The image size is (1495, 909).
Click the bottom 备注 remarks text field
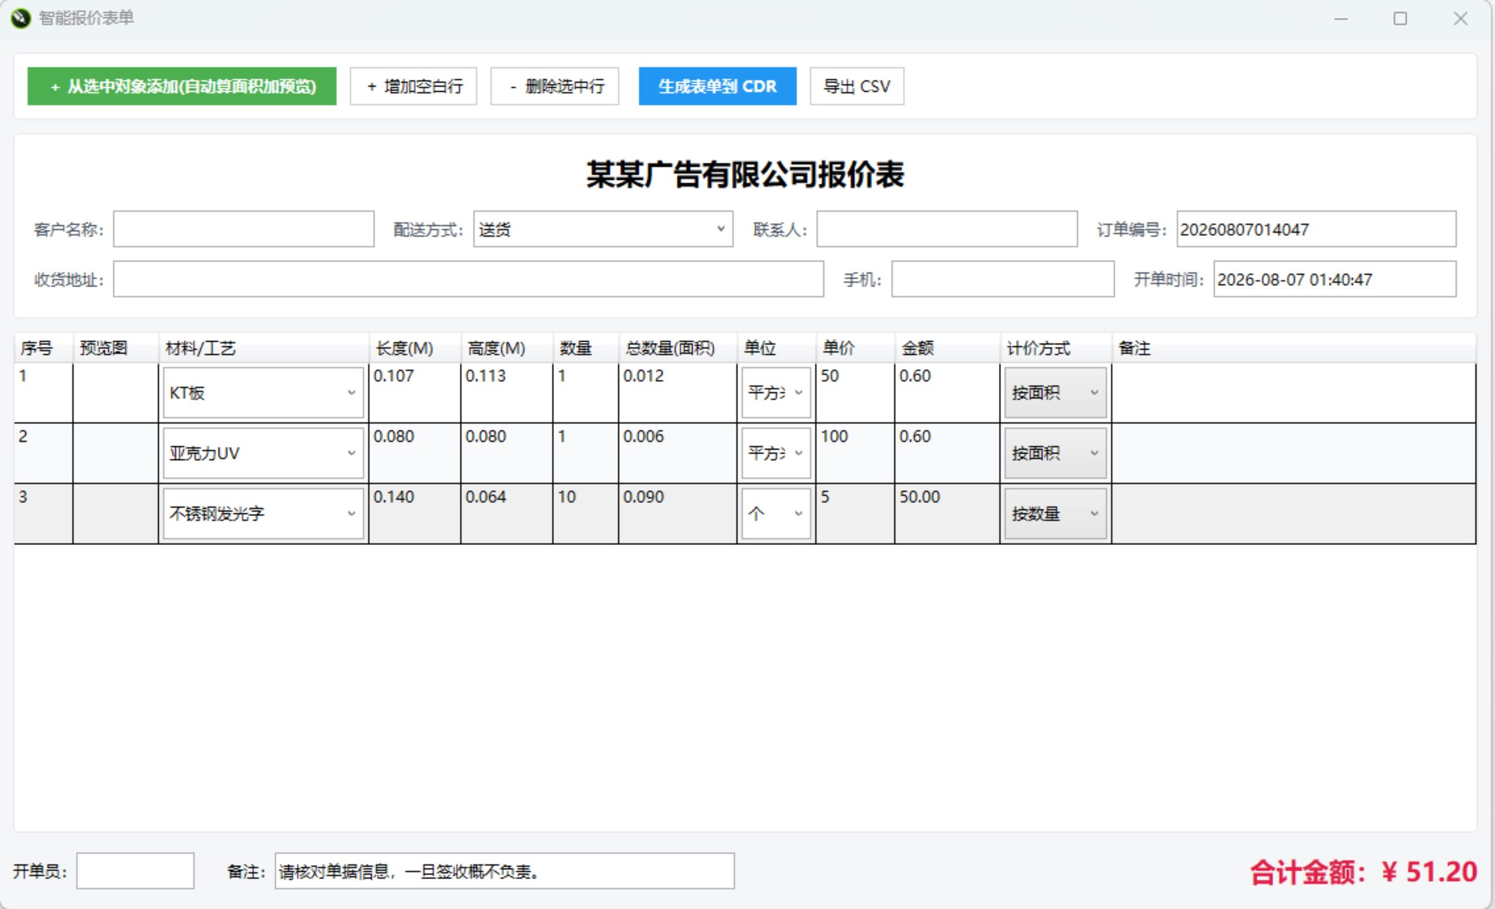click(x=505, y=870)
